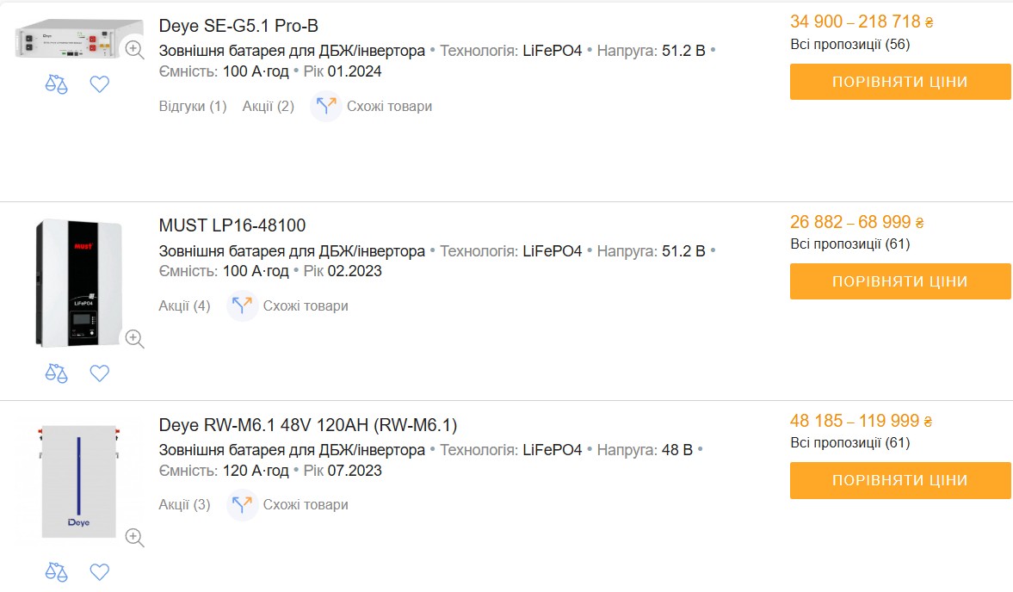View all 61 offers for MUST LP16-48100
The width and height of the screenshot is (1013, 592).
tap(850, 244)
